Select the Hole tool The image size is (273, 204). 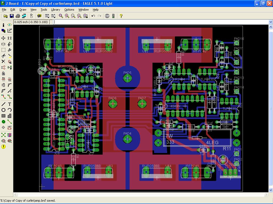click(x=3, y=128)
